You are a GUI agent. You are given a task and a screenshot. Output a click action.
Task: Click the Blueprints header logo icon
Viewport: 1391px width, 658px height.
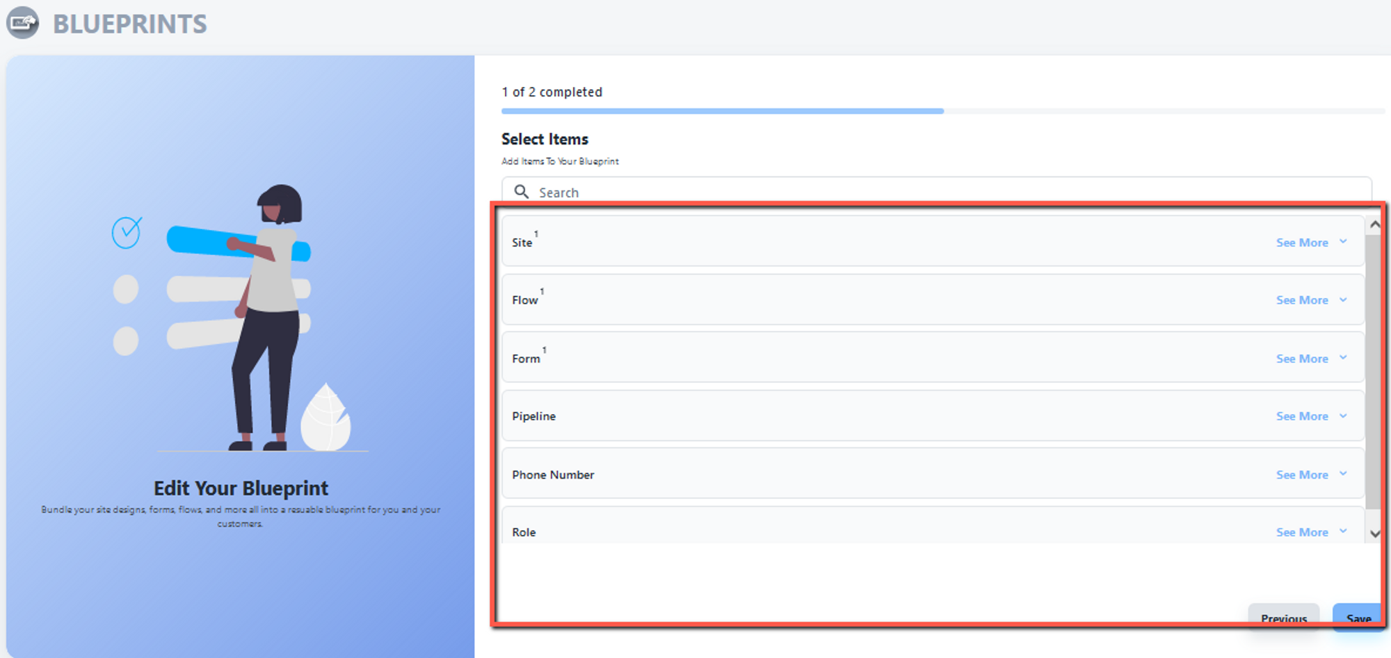(x=23, y=23)
